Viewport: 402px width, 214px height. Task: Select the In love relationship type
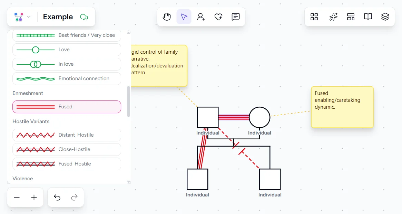coord(67,64)
